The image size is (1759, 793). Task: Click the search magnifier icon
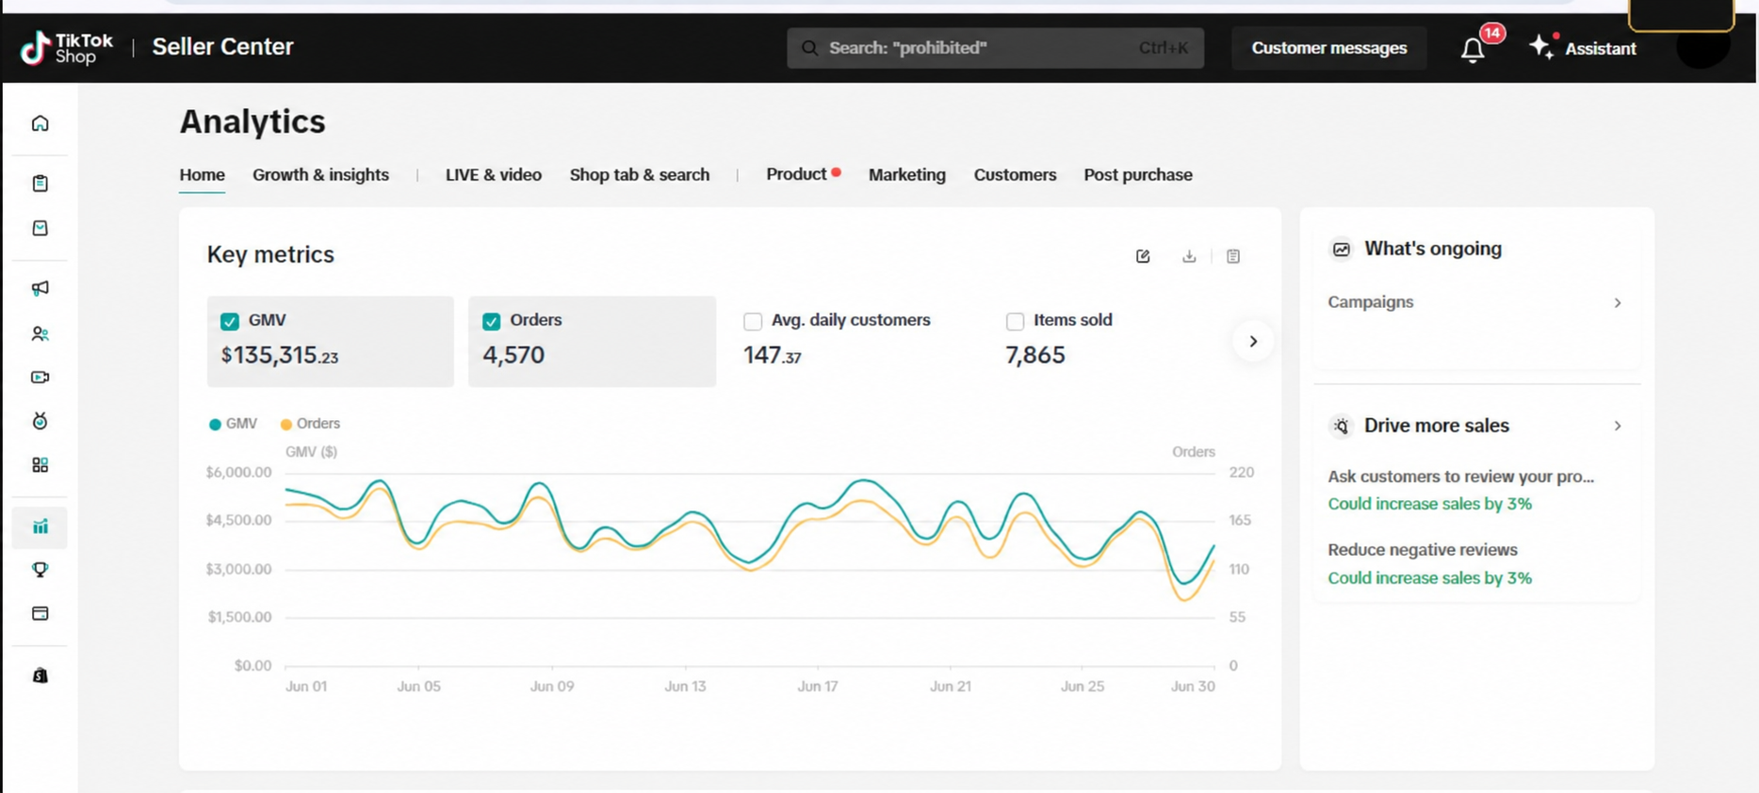[x=810, y=48]
